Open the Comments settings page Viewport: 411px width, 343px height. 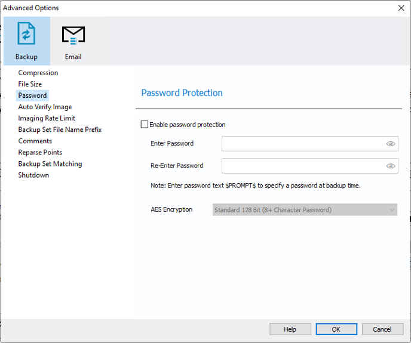(35, 141)
